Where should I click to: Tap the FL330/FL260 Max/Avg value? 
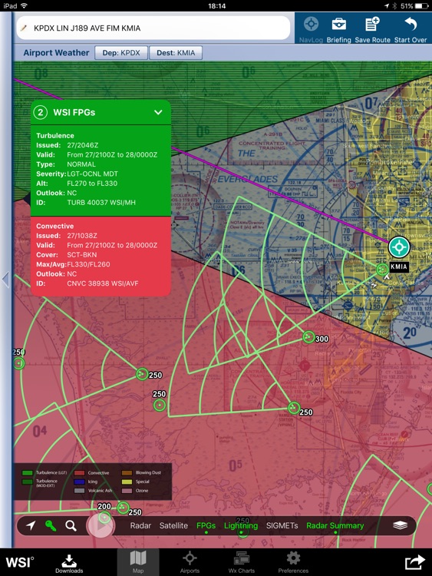coord(88,264)
